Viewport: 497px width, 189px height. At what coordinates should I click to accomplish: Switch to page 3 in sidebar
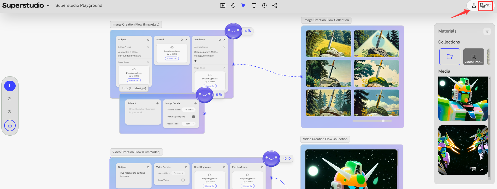click(9, 112)
